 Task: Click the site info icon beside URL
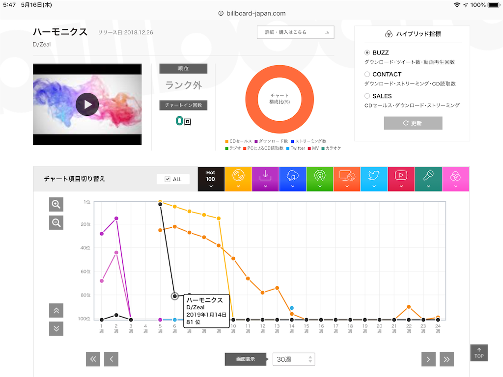221,13
